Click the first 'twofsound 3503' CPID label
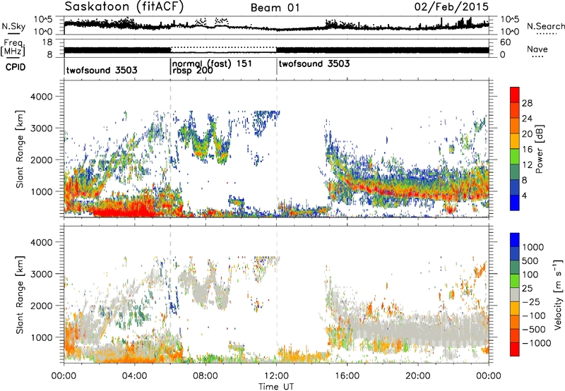The image size is (565, 391). click(102, 70)
